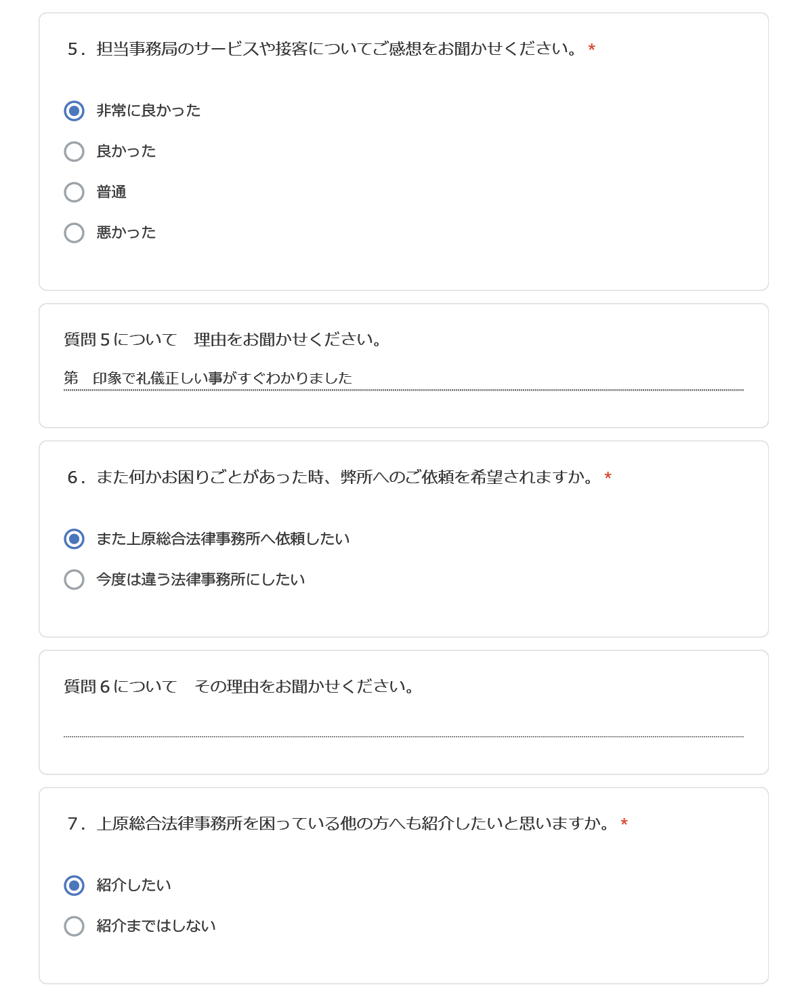Click the 普通 label text

[x=111, y=192]
